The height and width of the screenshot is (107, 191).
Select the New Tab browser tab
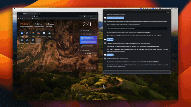tap(30, 14)
